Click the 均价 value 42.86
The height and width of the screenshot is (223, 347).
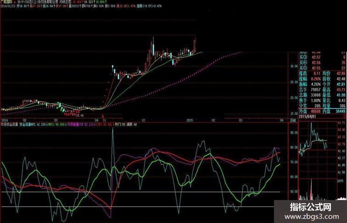[x=341, y=73]
